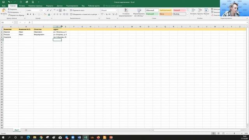Switch to Page Layout view
The image size is (249, 140).
pos(219,133)
